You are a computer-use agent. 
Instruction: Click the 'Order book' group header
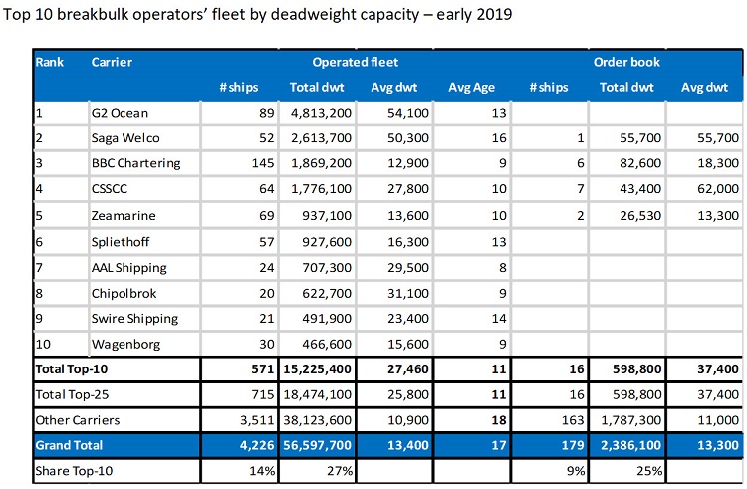click(x=626, y=62)
